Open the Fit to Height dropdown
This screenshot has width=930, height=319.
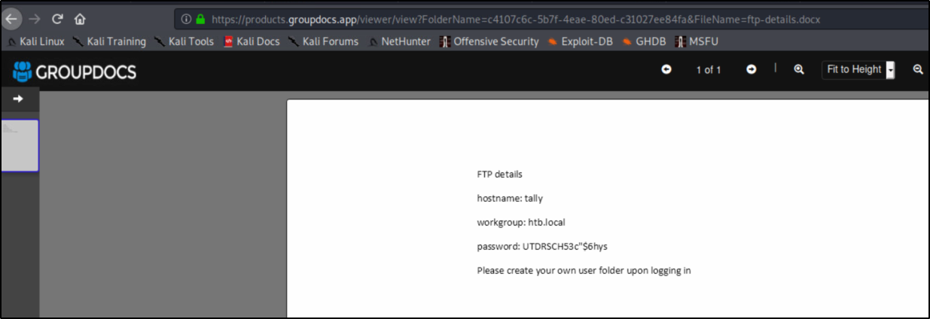pyautogui.click(x=859, y=70)
